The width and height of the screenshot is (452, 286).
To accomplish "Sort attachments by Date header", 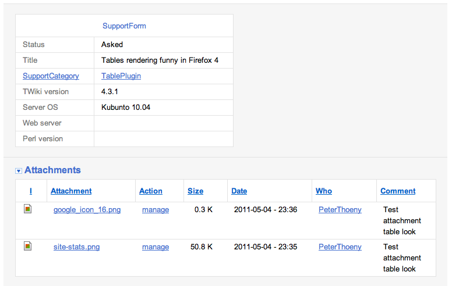I will pos(239,191).
